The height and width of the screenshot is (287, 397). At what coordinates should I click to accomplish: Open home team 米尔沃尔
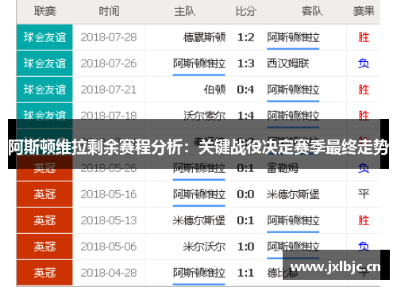coord(204,247)
